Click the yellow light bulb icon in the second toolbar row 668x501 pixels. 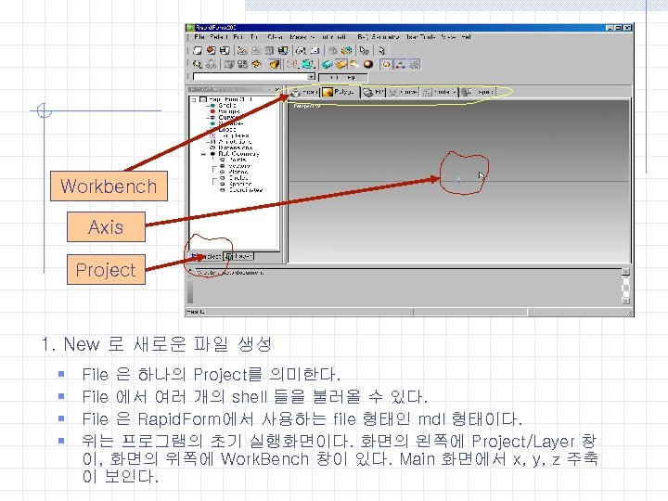click(354, 64)
